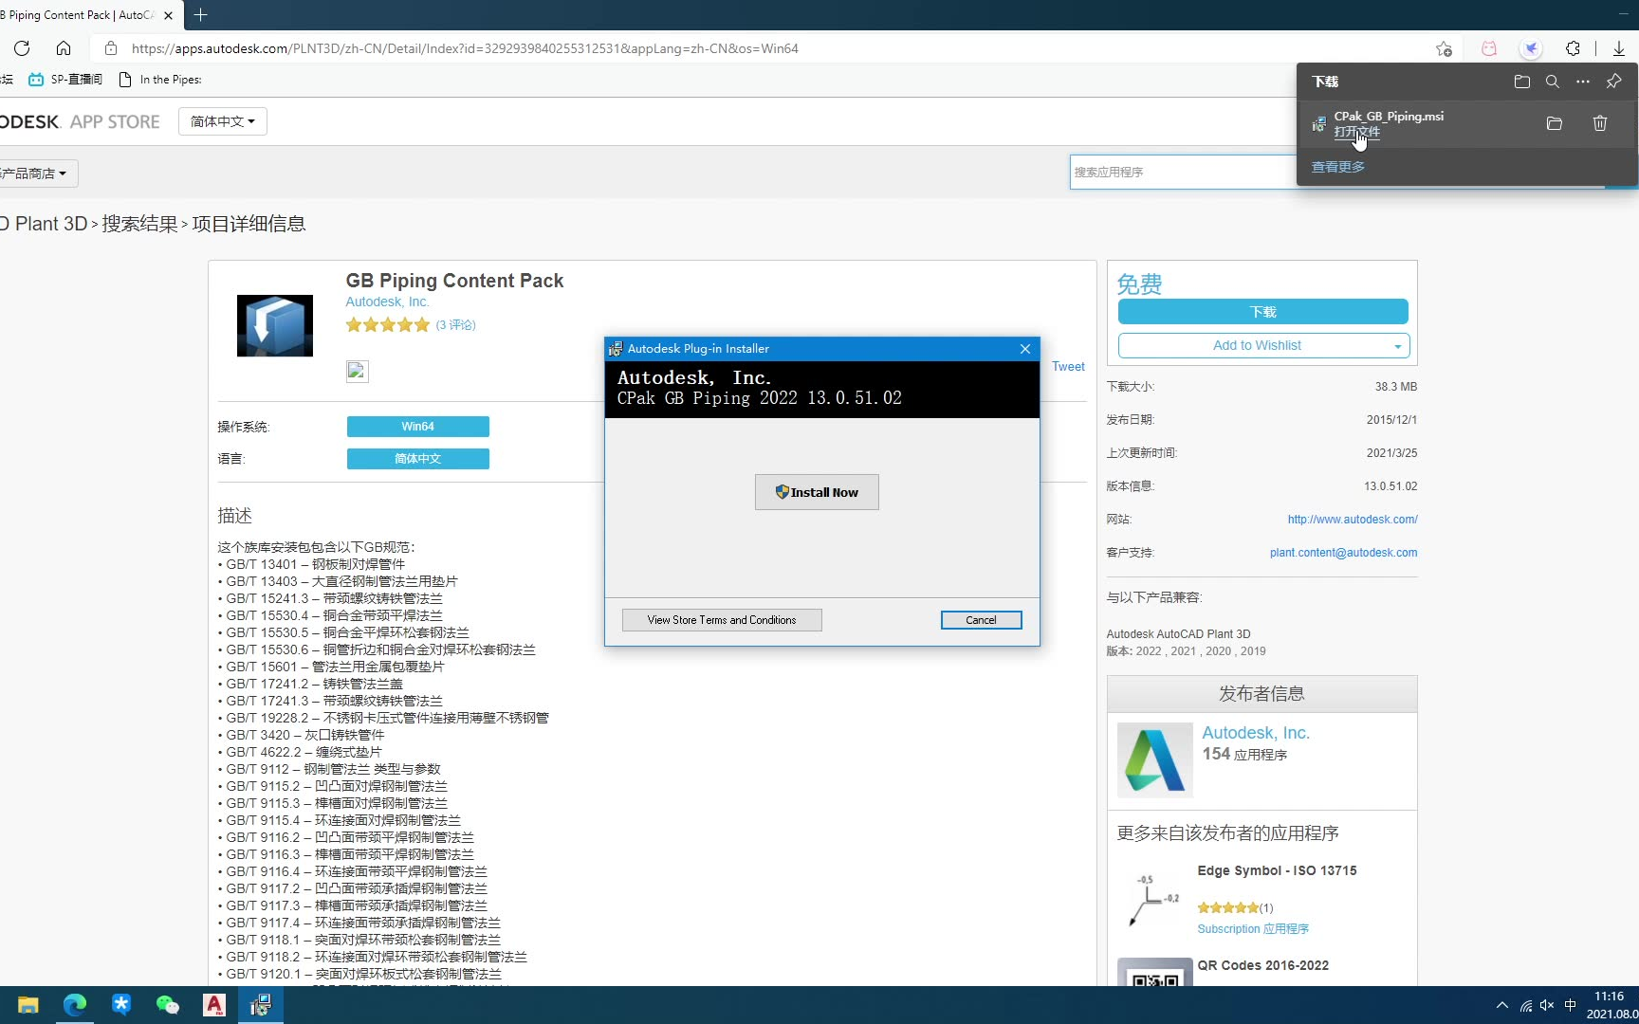1639x1024 pixels.
Task: Open the installer taskbar icon
Action: coord(261,1005)
